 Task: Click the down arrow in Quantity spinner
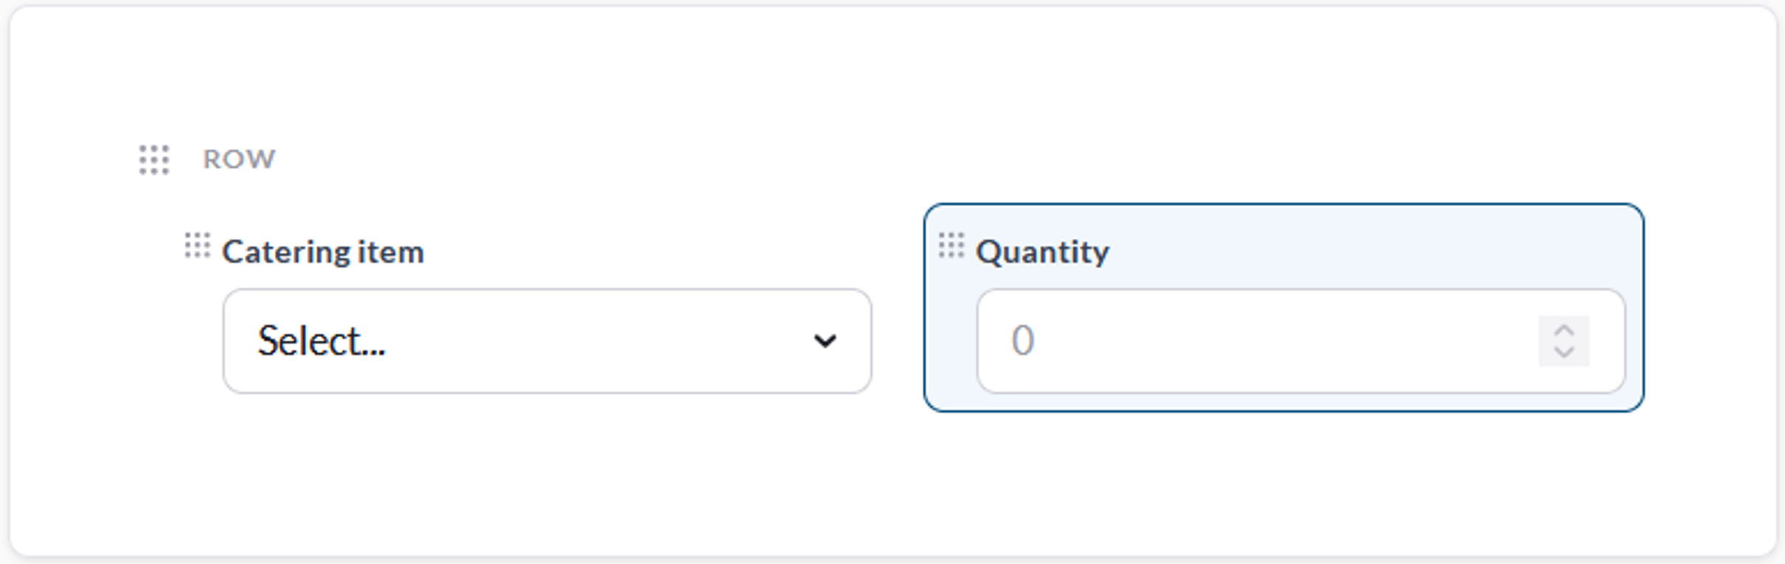1563,351
